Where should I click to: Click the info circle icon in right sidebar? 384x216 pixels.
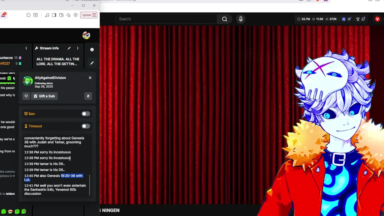(x=92, y=49)
